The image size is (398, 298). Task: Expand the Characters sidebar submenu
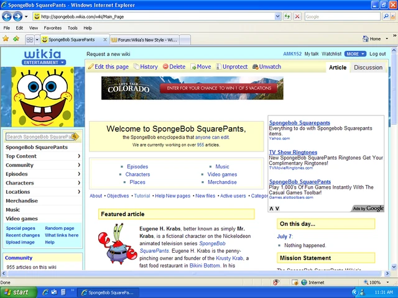79,183
